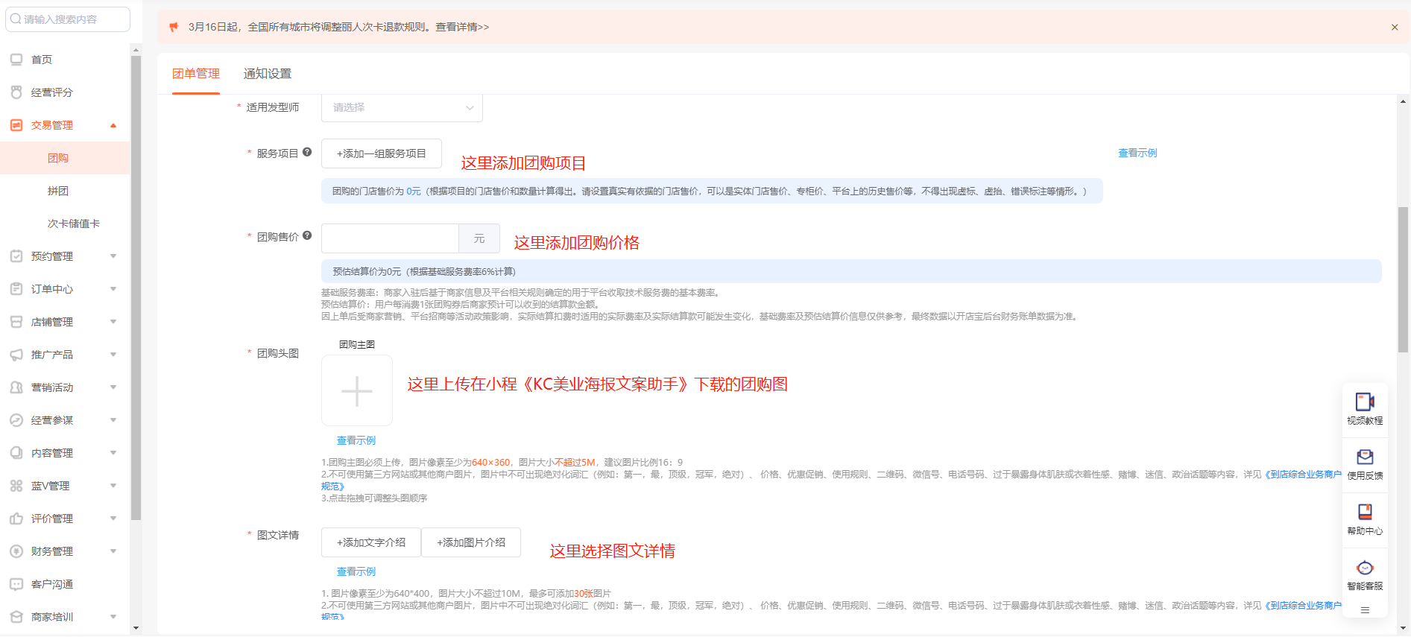1411x637 pixels.
Task: Open 帮助中心 help center icon
Action: point(1365,512)
